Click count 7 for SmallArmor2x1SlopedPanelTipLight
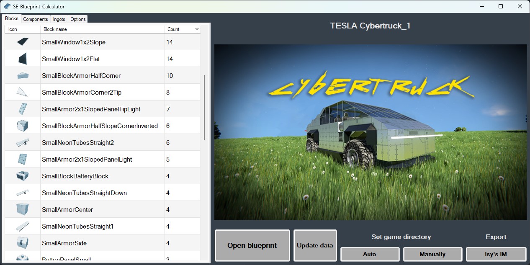The width and height of the screenshot is (530, 265). pyautogui.click(x=168, y=109)
